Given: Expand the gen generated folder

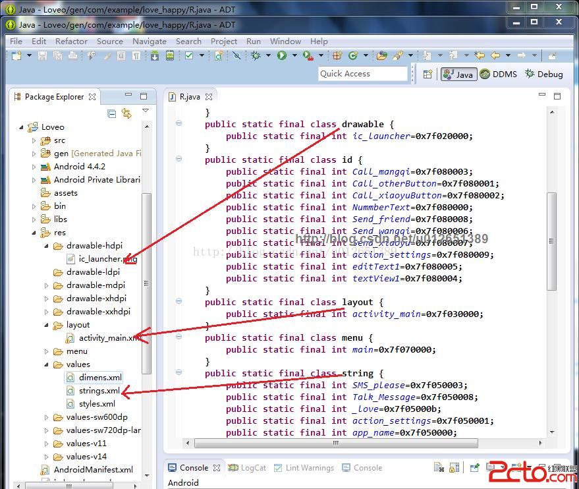Looking at the screenshot, I should [x=34, y=154].
